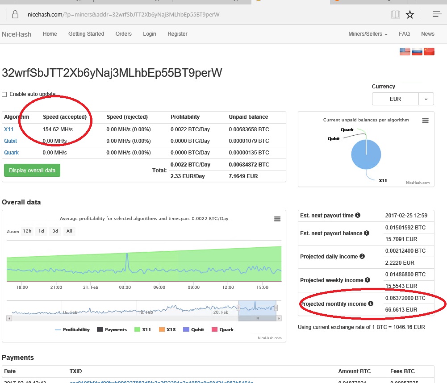Open the EUR currency dropdown
This screenshot has width=447, height=383.
point(395,99)
